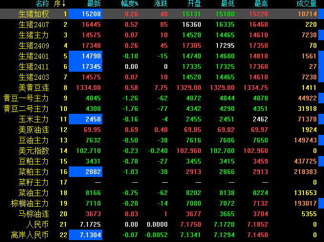
Task: Sort by the 成交量 column header
Action: click(307, 3)
